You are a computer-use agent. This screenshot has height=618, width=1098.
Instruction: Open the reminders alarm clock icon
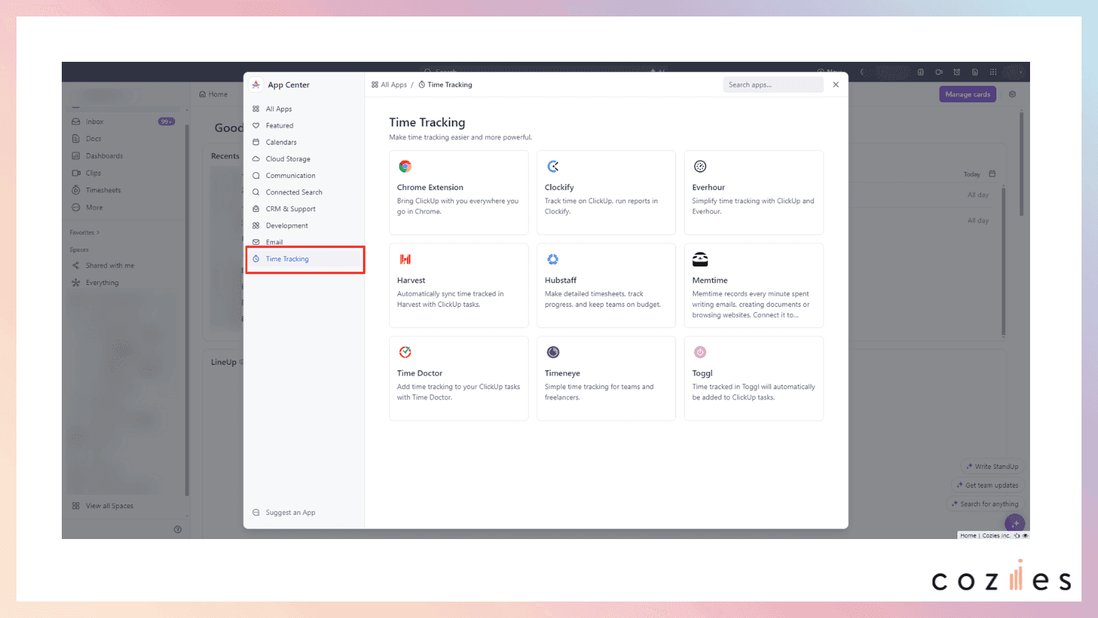coord(957,72)
